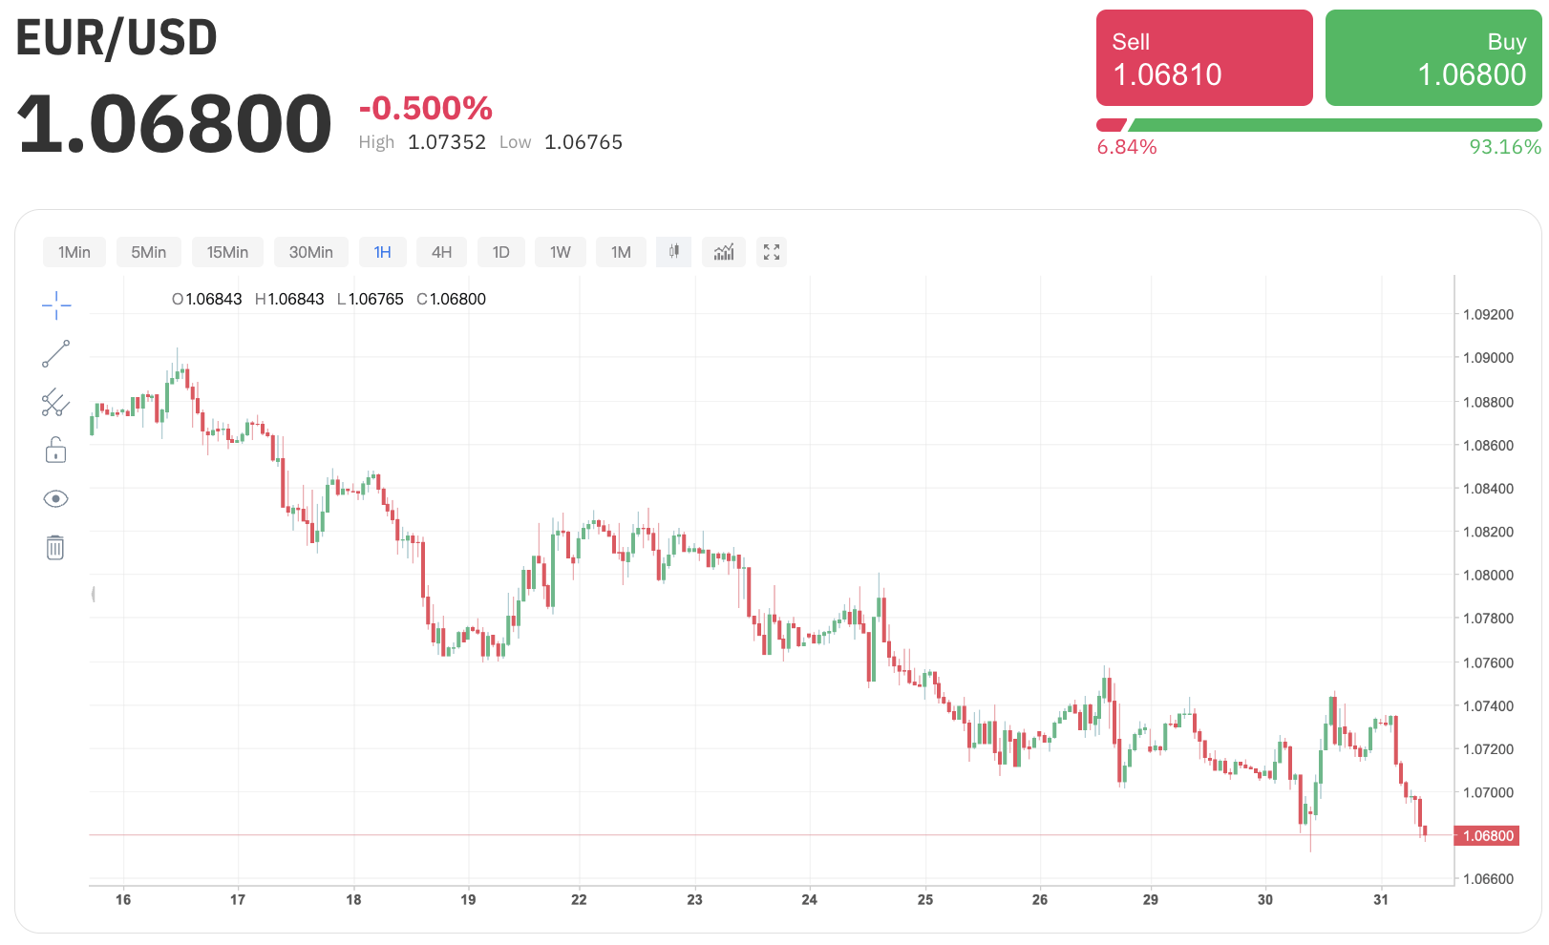Open the candlestick chart type selector
1549x945 pixels.
[x=673, y=252]
